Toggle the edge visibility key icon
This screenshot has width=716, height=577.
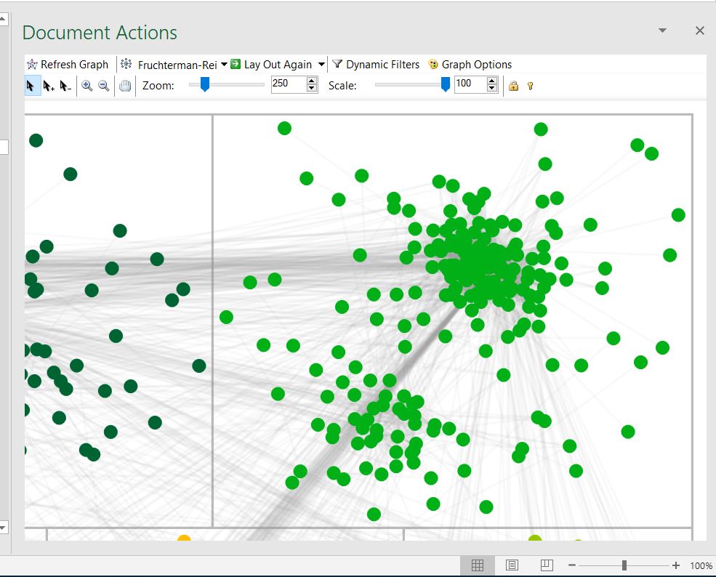[530, 86]
